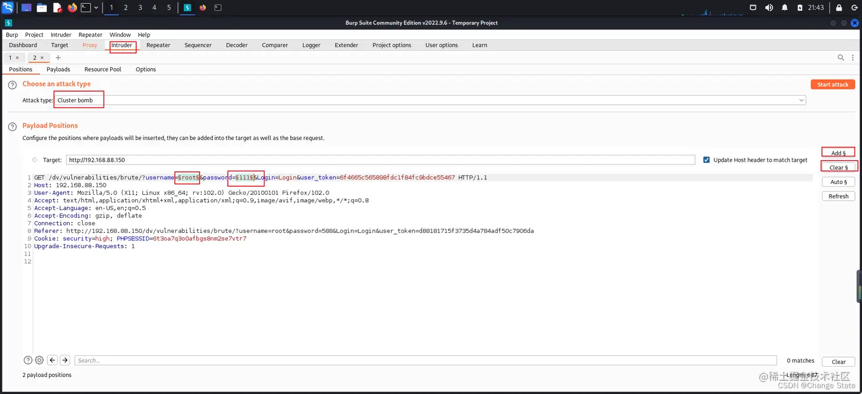The width and height of the screenshot is (862, 394).
Task: Open the Learn tab
Action: (479, 45)
